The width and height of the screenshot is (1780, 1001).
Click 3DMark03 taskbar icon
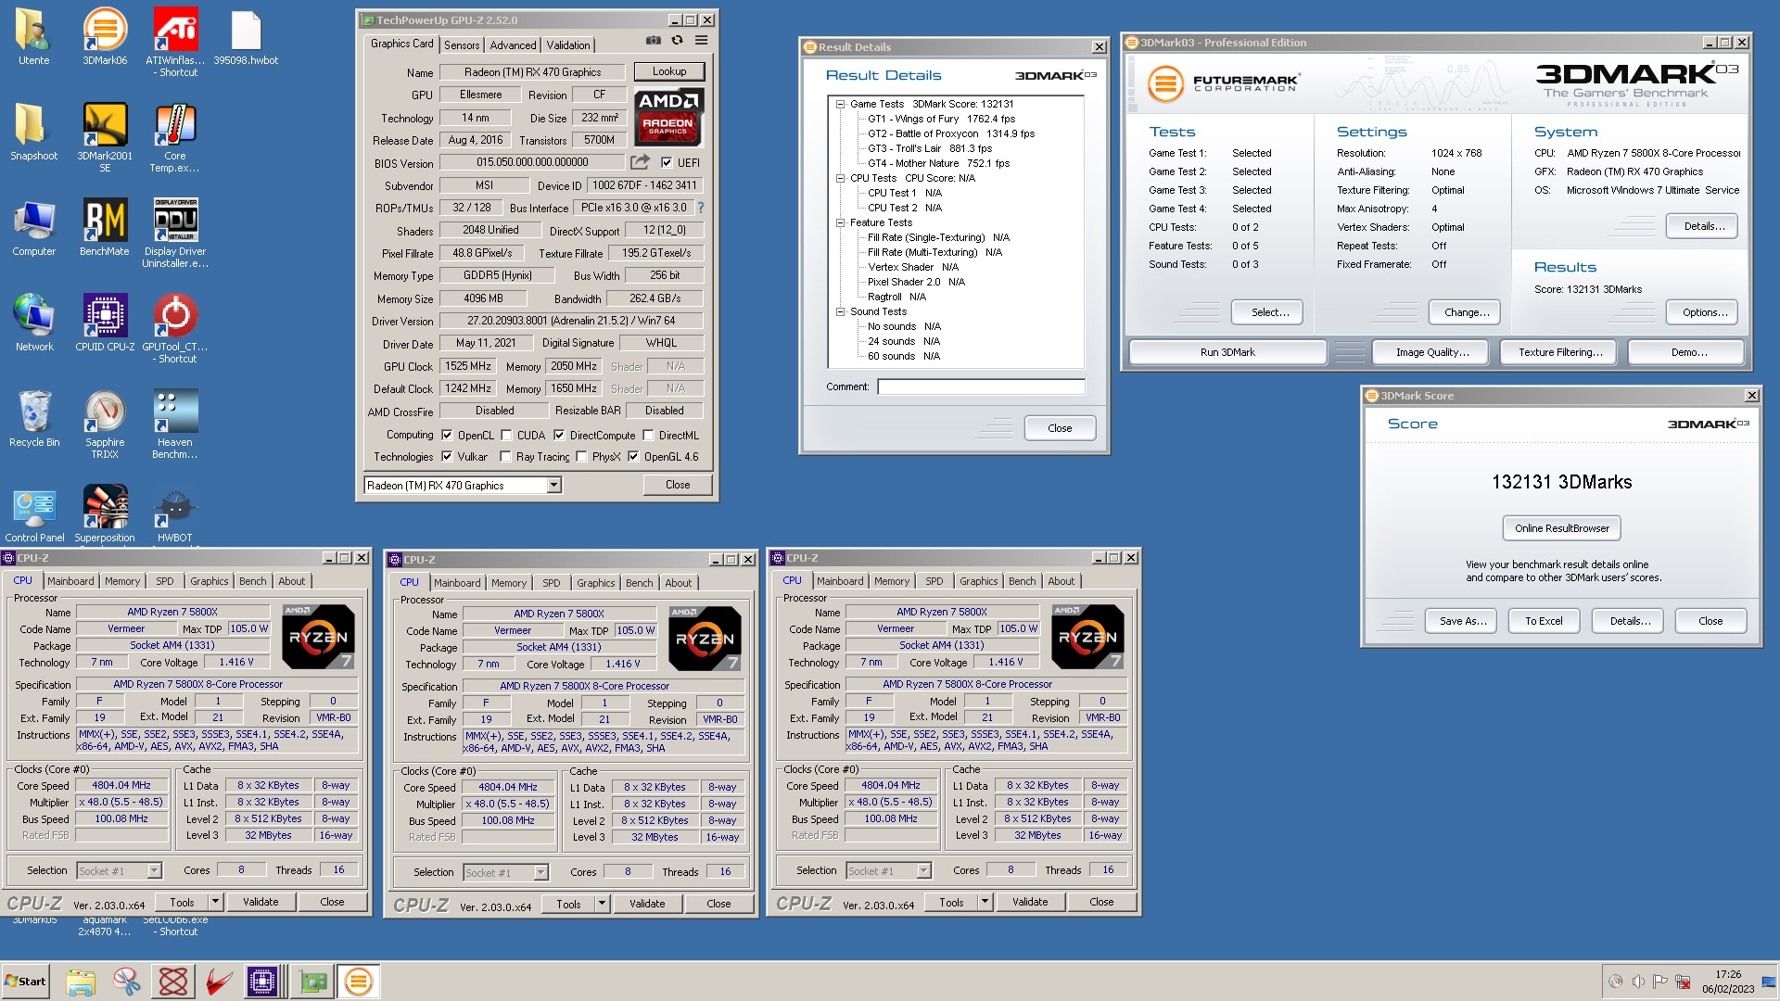coord(358,982)
